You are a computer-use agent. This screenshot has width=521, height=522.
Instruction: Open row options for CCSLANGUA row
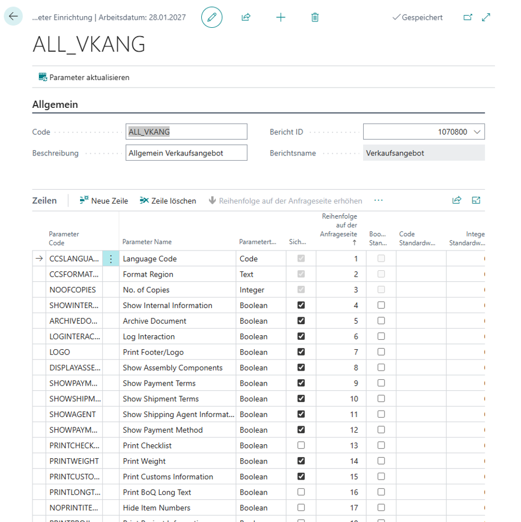pyautogui.click(x=111, y=259)
